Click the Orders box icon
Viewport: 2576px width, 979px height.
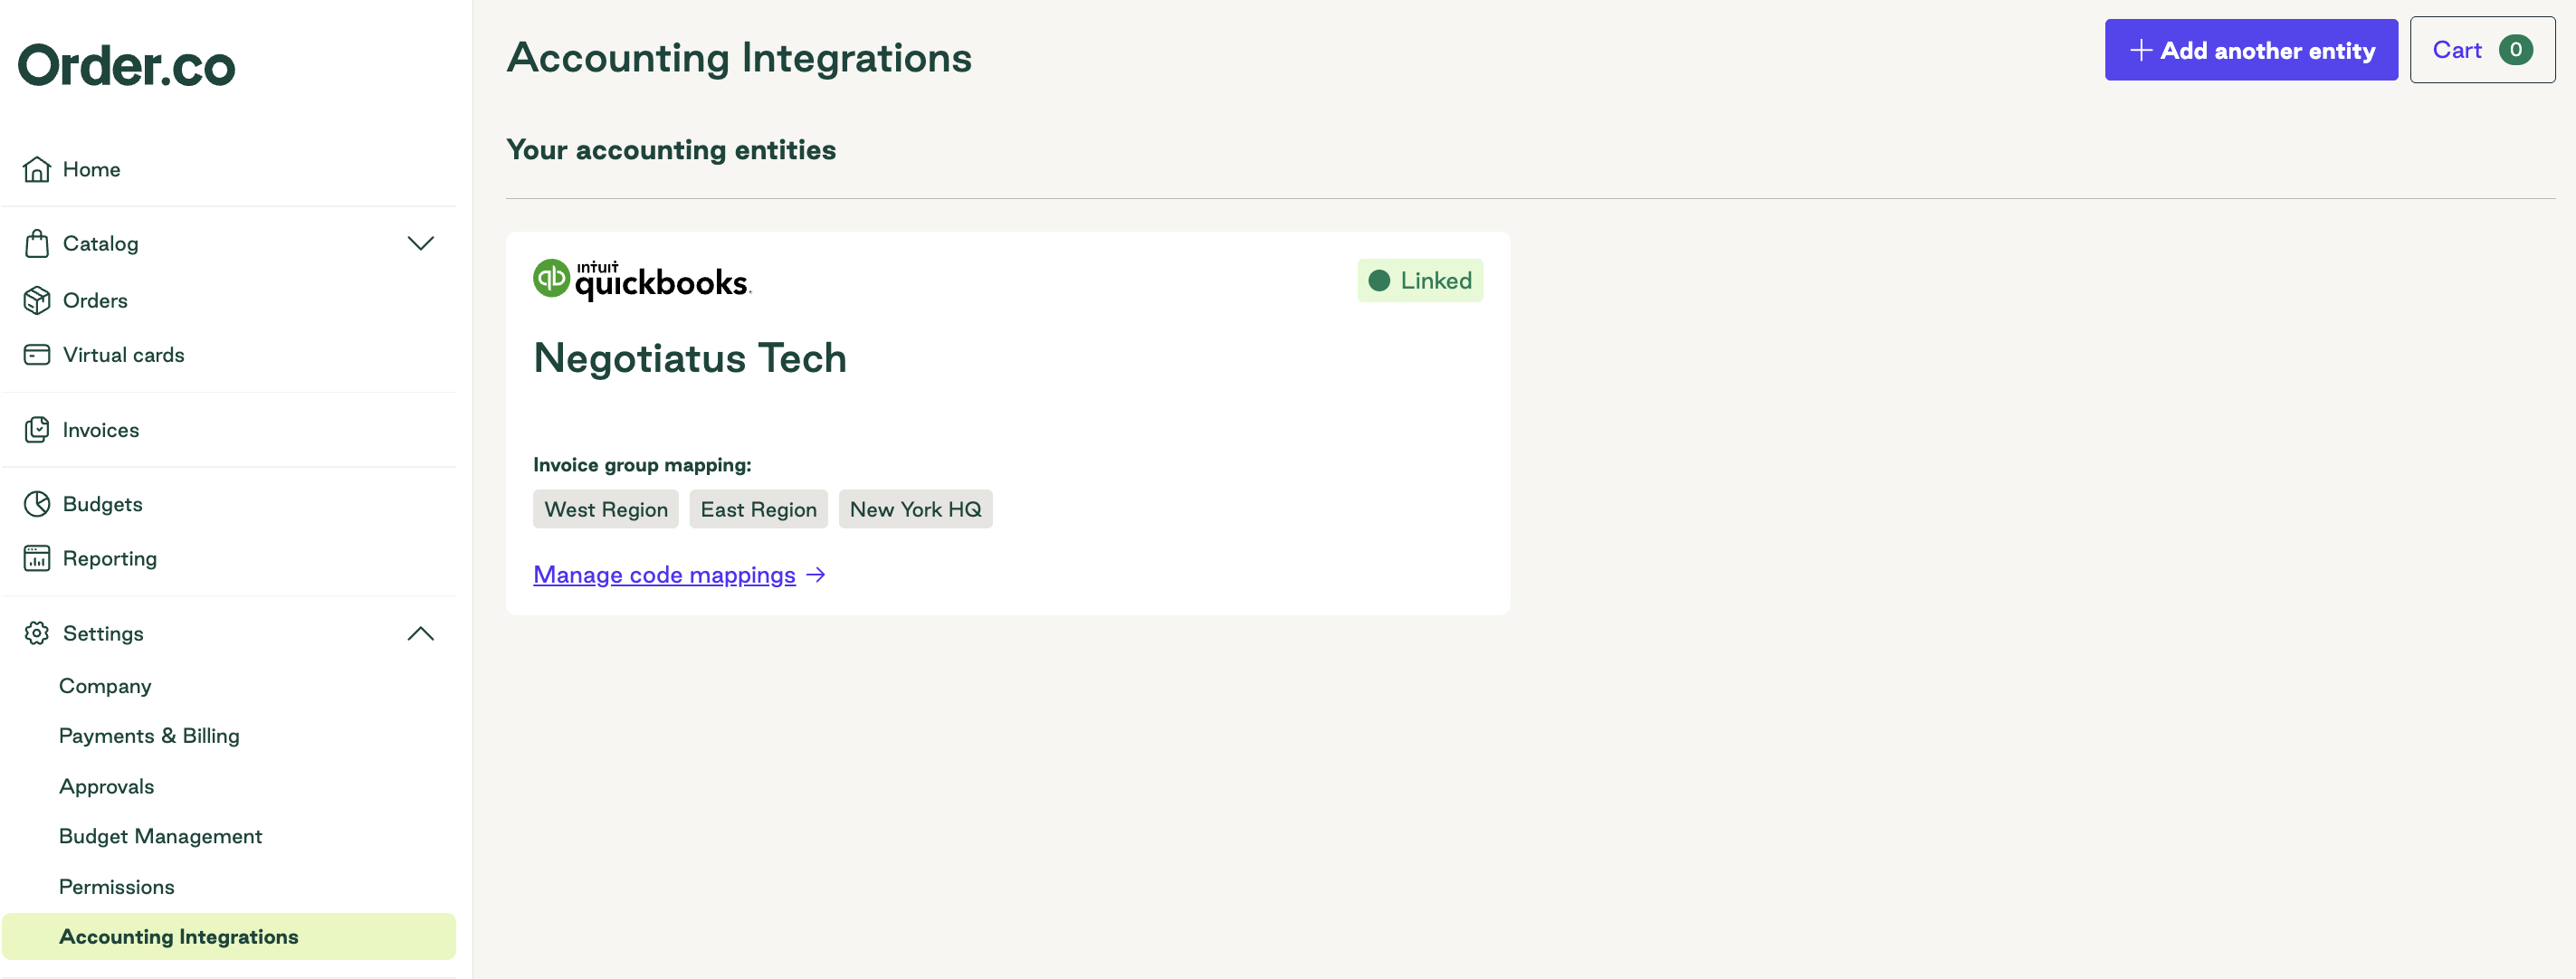(37, 300)
